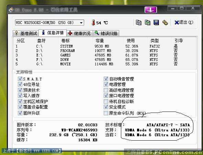Image resolution: width=203 pixels, height=155 pixels.
Task: Select the GAMES partition label
Action: tap(65, 55)
